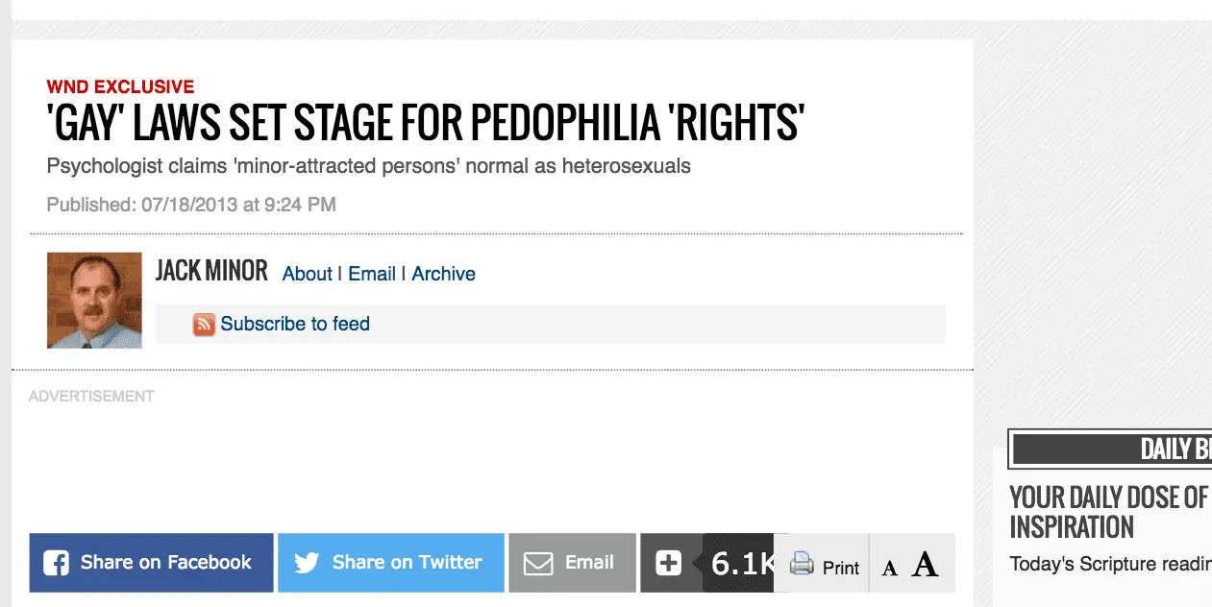Increase text size with large A
The width and height of the screenshot is (1212, 607).
[x=925, y=565]
